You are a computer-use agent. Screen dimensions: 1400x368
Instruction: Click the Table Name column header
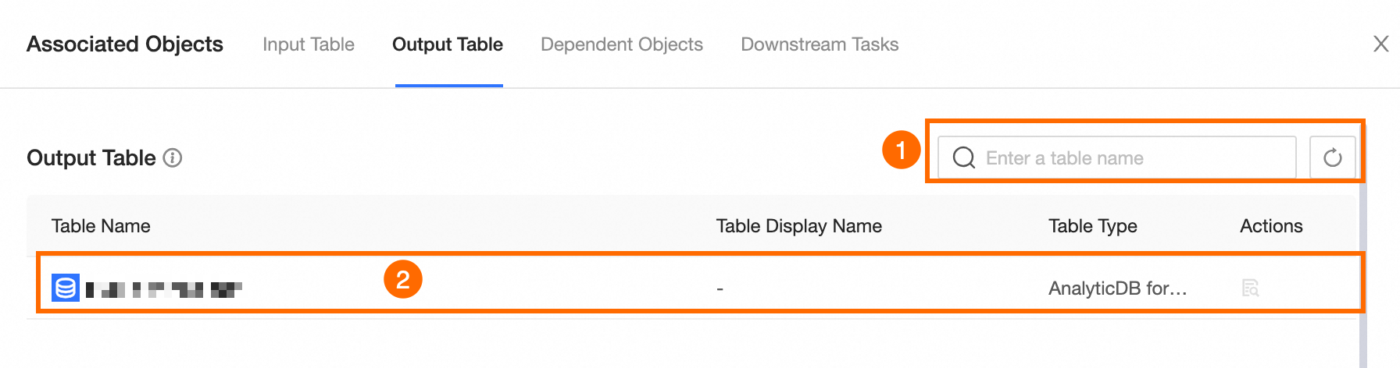pos(101,226)
